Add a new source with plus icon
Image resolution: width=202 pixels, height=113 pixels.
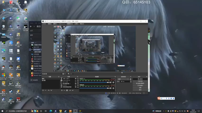[62, 90]
